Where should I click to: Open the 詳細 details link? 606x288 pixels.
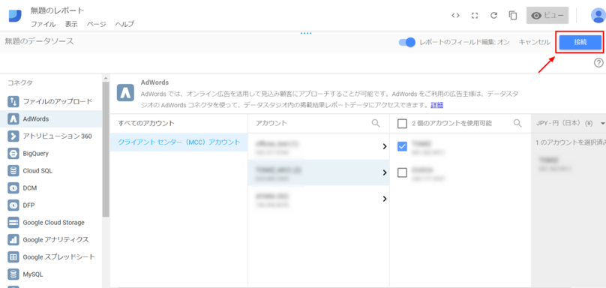tap(437, 105)
